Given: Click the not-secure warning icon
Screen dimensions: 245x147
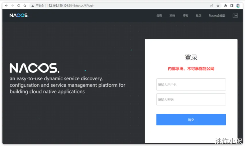Looking at the screenshot, I should pos(33,6).
